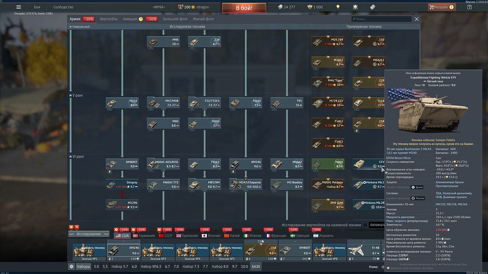Select M1296 vehicle
This screenshot has height=274, width=488.
pos(122,205)
